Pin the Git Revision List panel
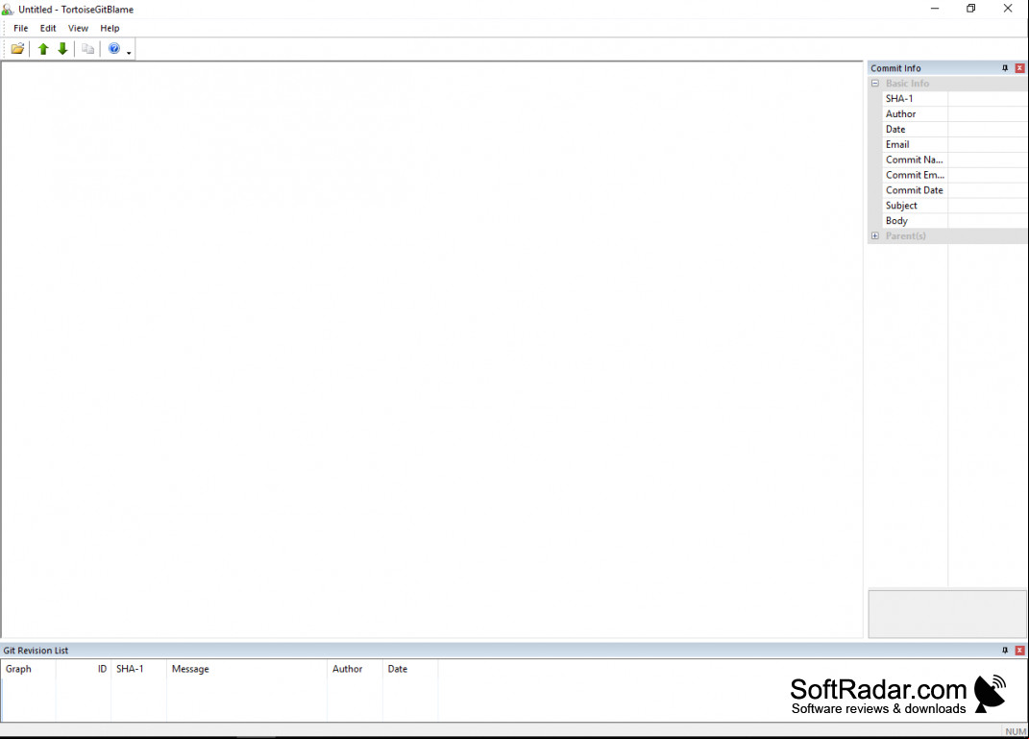Screen dimensions: 1029x739 (1005, 651)
